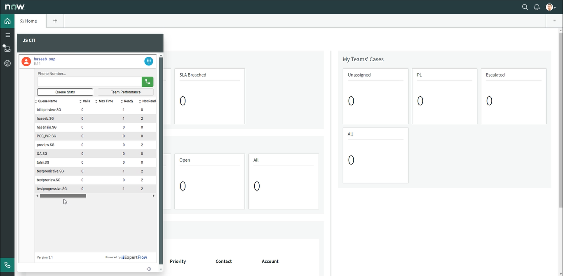563x276 pixels.
Task: Select the Queue Stats button
Action: 65,92
